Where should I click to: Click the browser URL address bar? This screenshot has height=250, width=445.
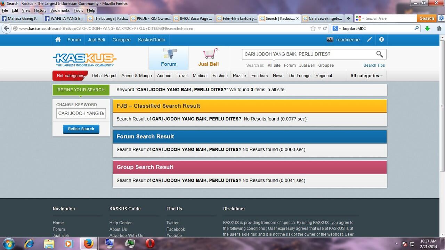(163, 28)
